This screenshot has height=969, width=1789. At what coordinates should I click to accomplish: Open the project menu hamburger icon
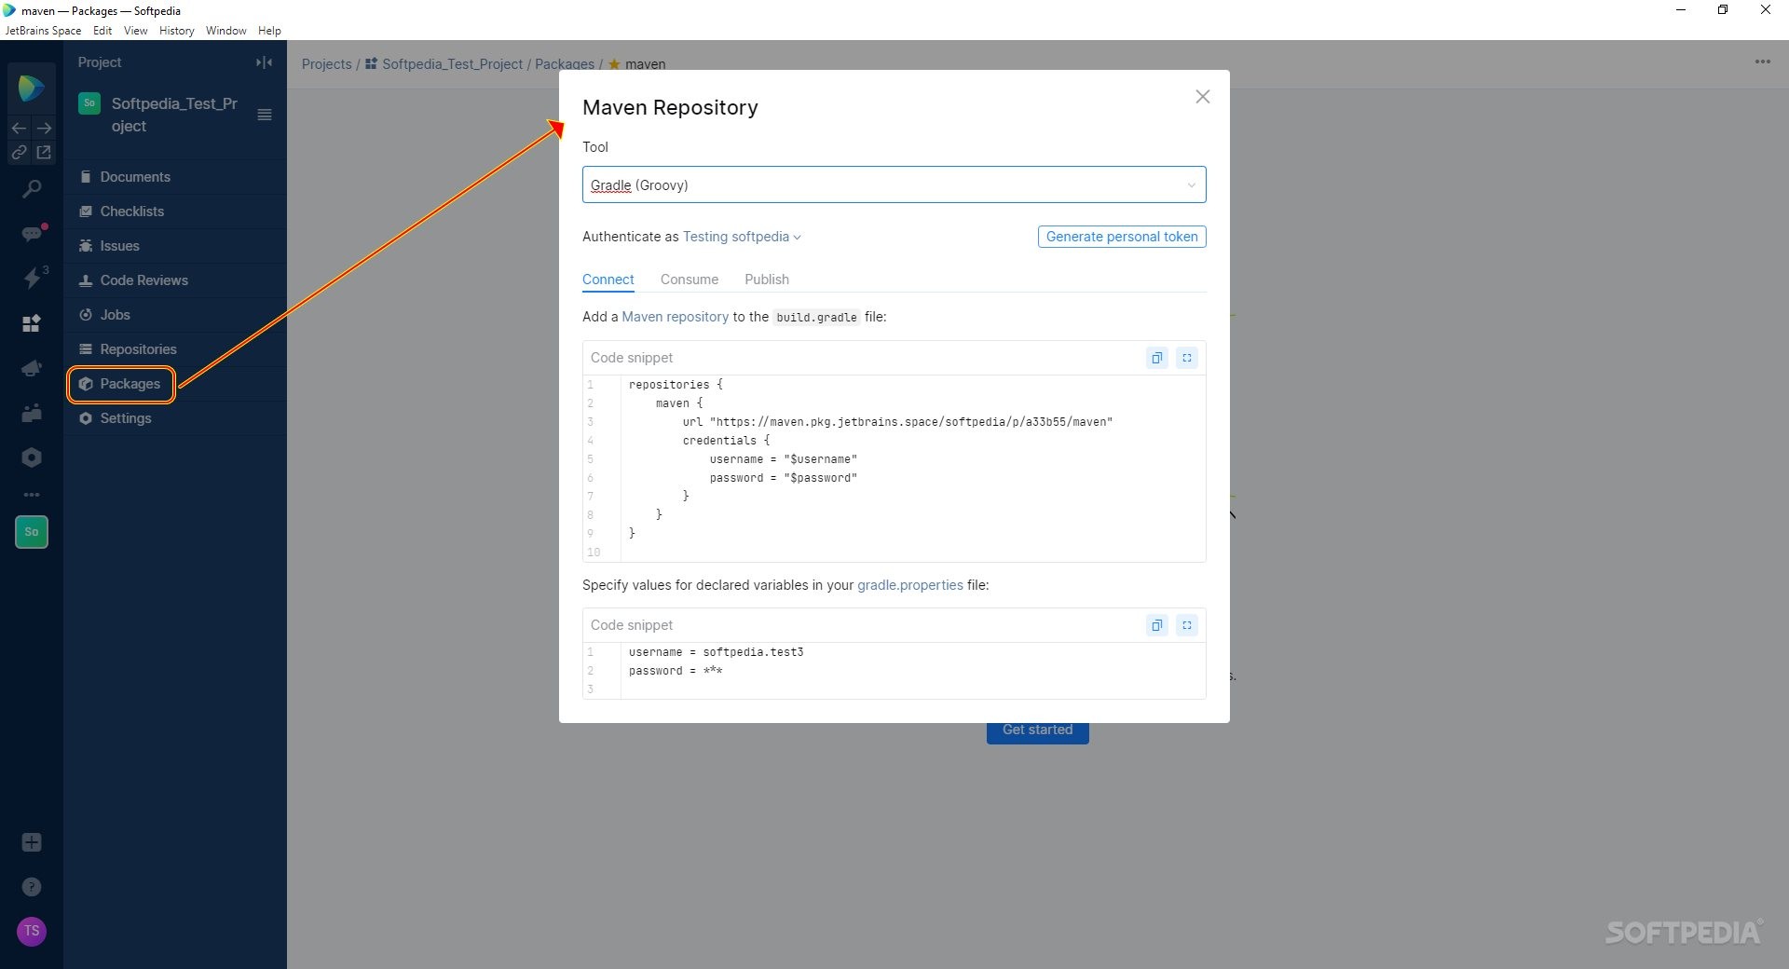pos(265,115)
